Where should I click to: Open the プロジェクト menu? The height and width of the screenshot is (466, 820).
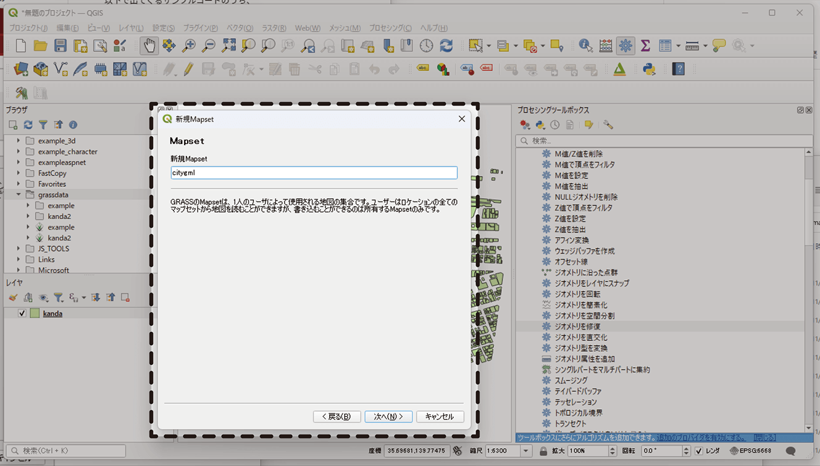pos(28,28)
